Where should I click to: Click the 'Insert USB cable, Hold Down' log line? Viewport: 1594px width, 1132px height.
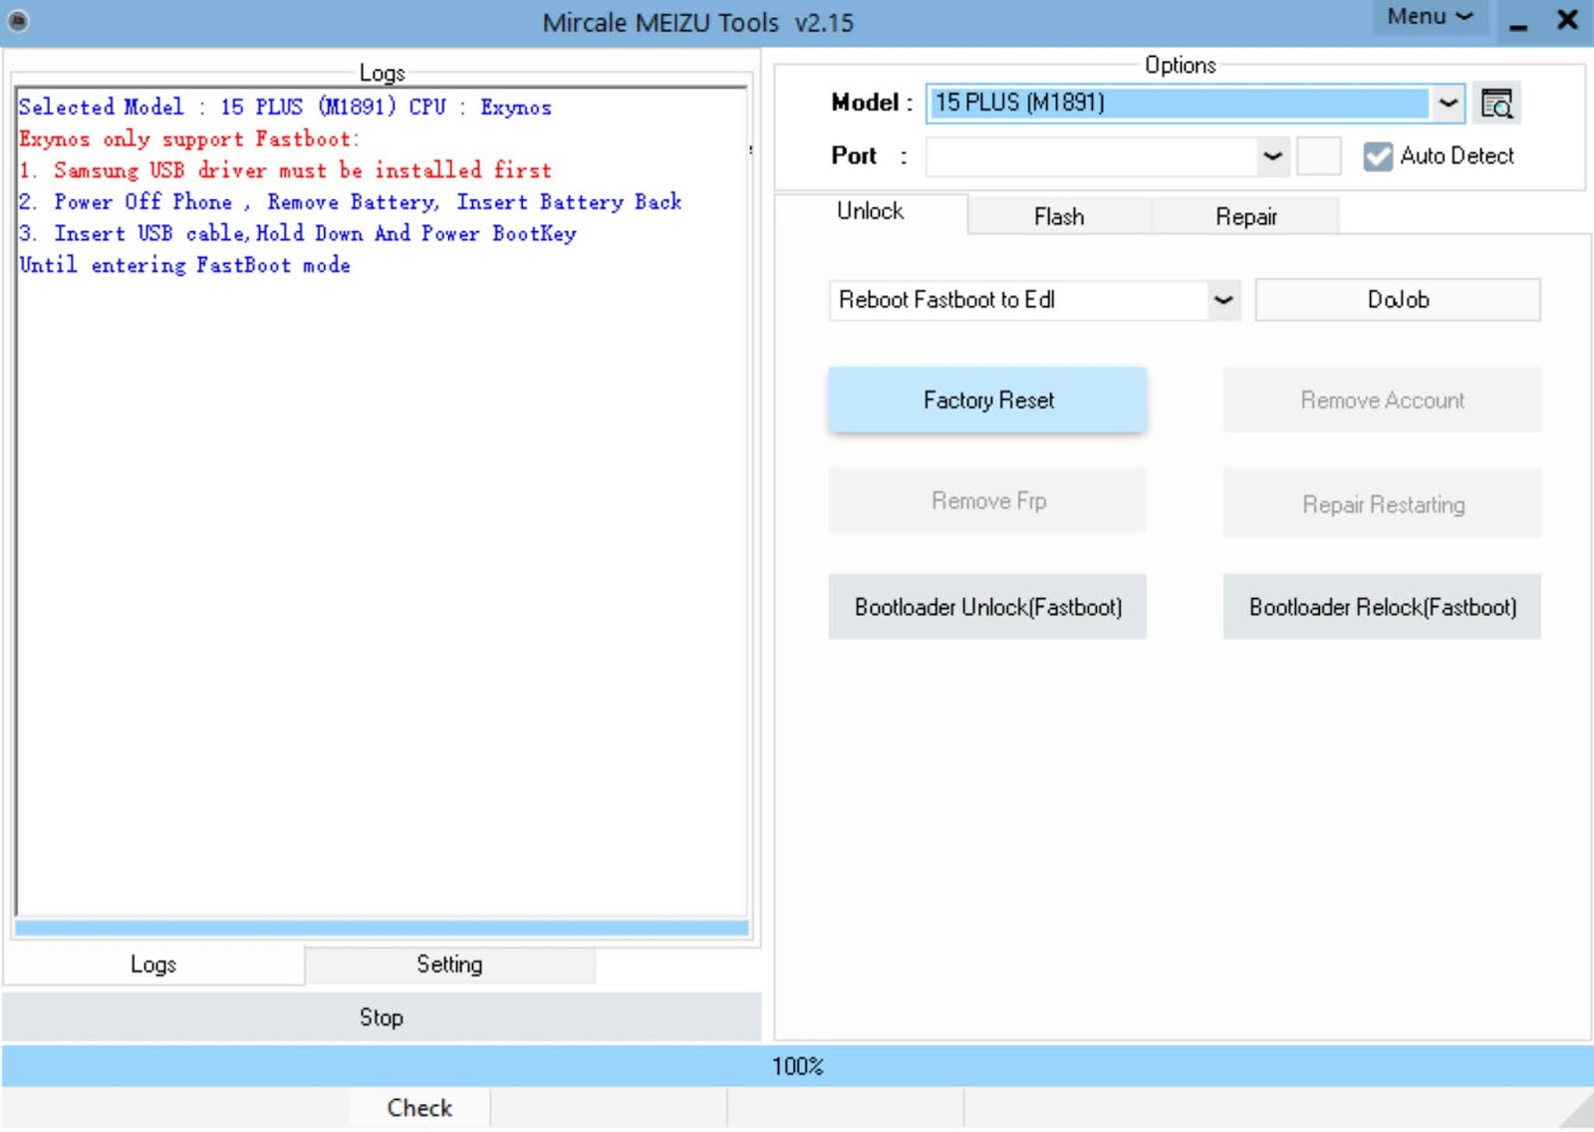pos(298,234)
